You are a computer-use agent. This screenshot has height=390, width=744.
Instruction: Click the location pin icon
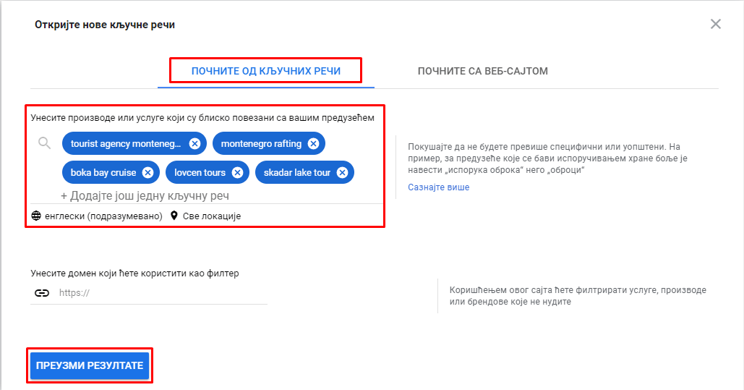point(174,216)
